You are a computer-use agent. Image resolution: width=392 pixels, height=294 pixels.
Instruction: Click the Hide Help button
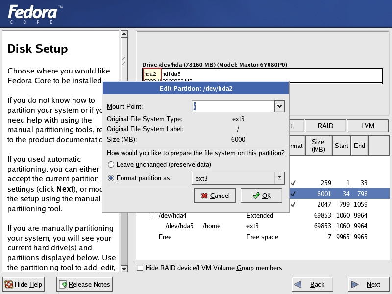24,284
